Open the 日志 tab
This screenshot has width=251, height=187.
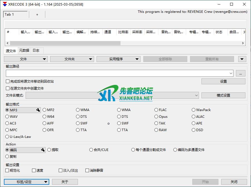pyautogui.click(x=36, y=51)
